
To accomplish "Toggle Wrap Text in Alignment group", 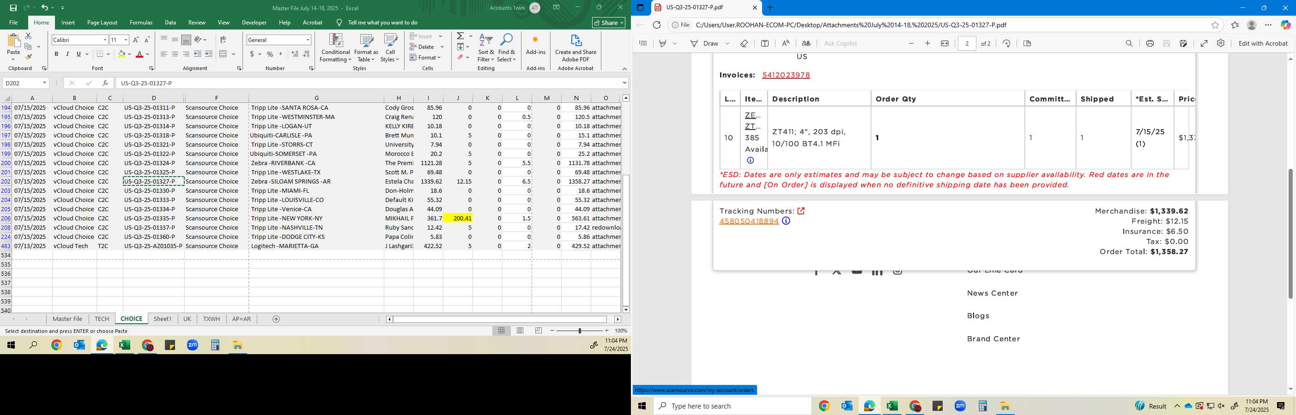I will point(223,40).
